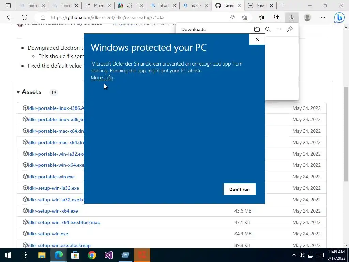The width and height of the screenshot is (349, 262).
Task: Download idkr-setup-win.exe.blockmap
Action: tap(59, 245)
